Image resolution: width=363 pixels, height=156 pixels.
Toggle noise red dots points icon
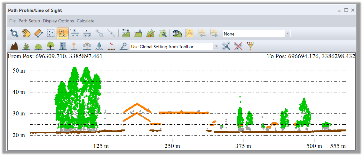point(111,46)
